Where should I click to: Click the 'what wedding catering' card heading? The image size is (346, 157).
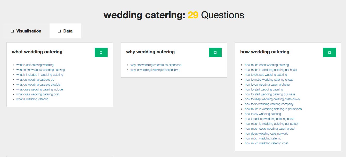click(37, 52)
